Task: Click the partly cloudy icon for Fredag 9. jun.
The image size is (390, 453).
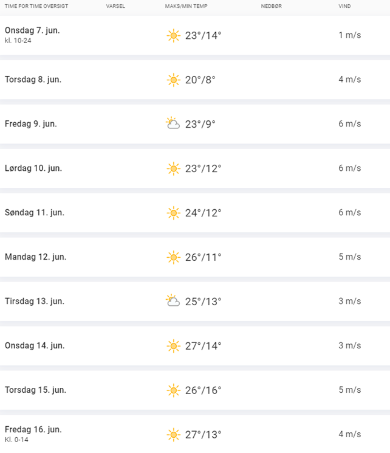Action: [173, 123]
